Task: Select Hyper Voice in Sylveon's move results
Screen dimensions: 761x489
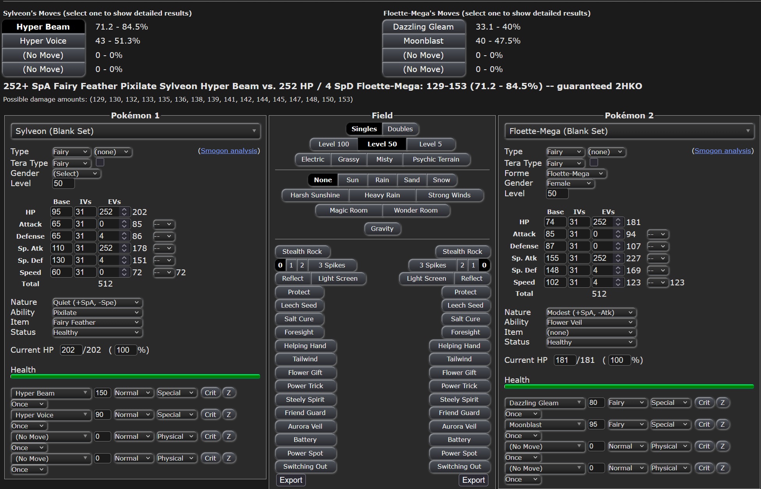Action: click(x=43, y=41)
